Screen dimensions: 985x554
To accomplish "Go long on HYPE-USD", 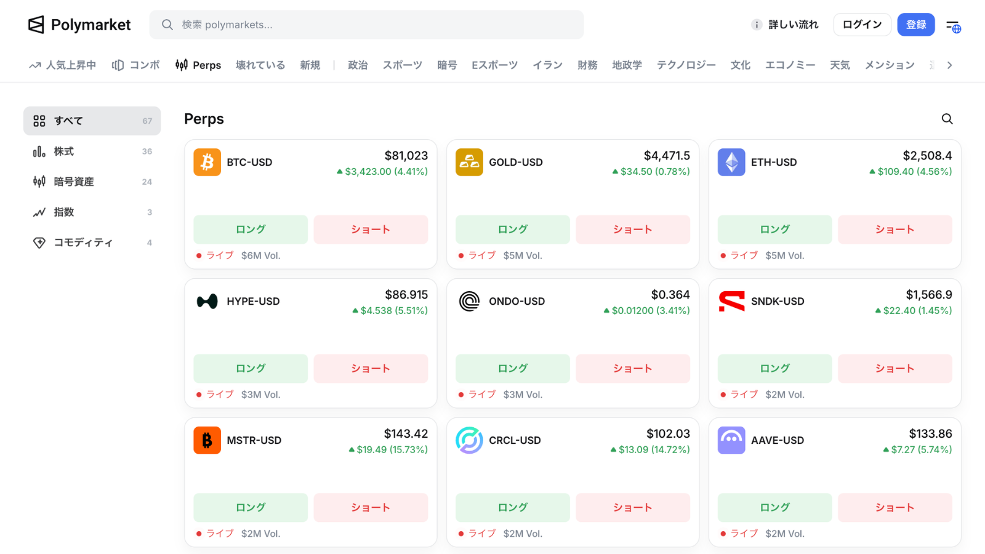I will [x=251, y=369].
